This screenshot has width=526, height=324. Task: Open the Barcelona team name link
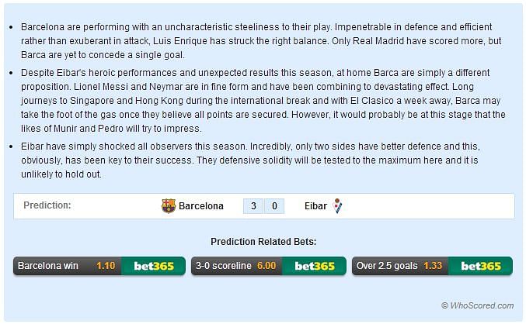point(201,206)
